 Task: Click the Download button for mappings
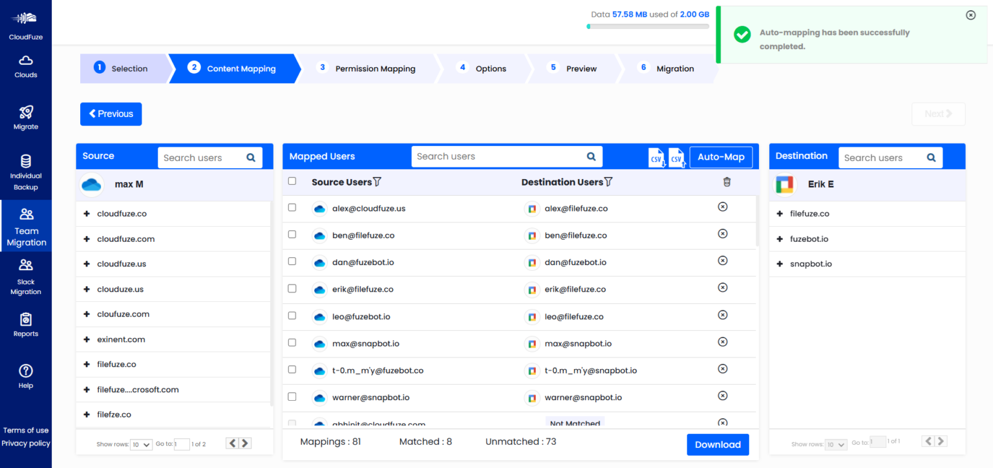coord(718,444)
